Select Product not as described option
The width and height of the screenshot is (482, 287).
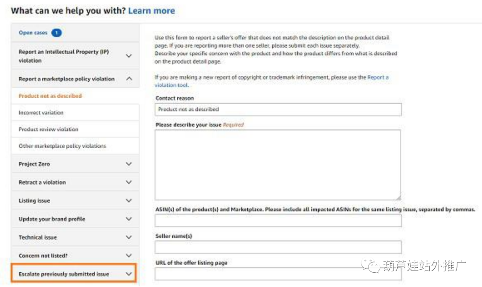(50, 96)
